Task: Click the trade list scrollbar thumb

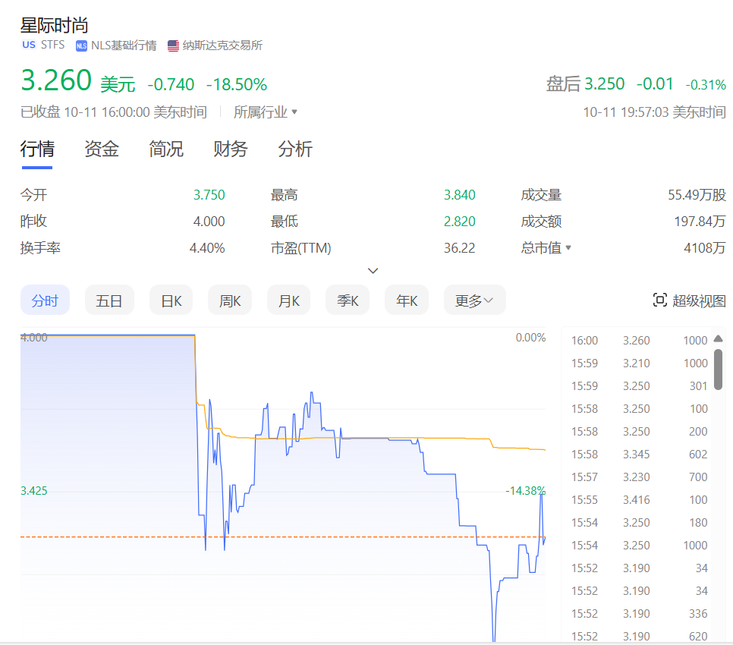Action: click(x=719, y=370)
